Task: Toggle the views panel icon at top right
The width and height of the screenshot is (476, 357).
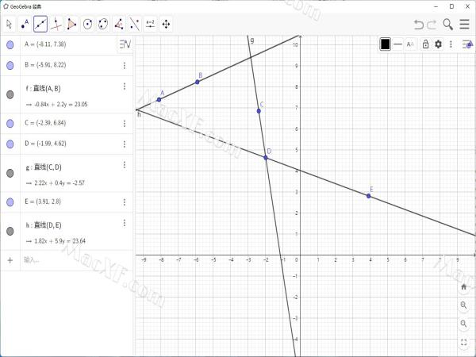Action: [467, 44]
